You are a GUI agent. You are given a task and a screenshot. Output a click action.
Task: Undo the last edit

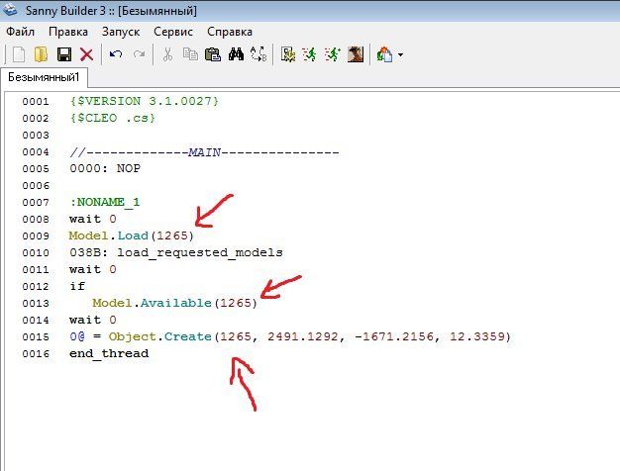click(x=116, y=54)
